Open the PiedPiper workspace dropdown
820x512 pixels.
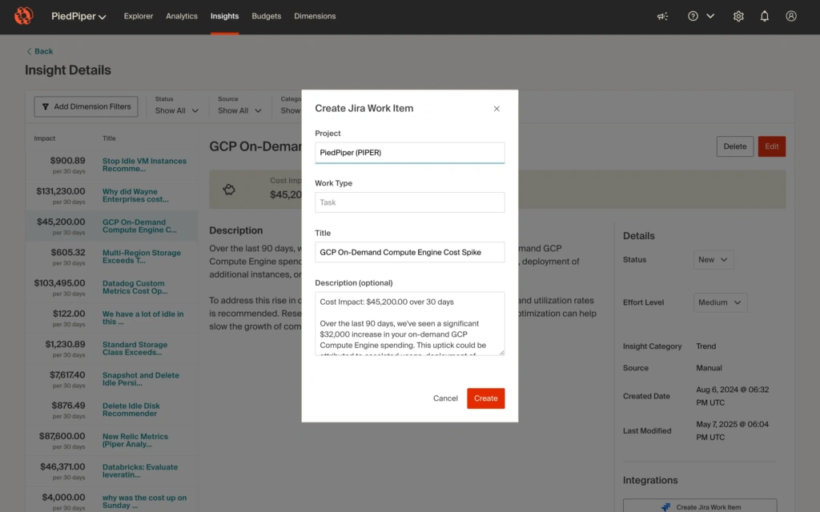[78, 16]
